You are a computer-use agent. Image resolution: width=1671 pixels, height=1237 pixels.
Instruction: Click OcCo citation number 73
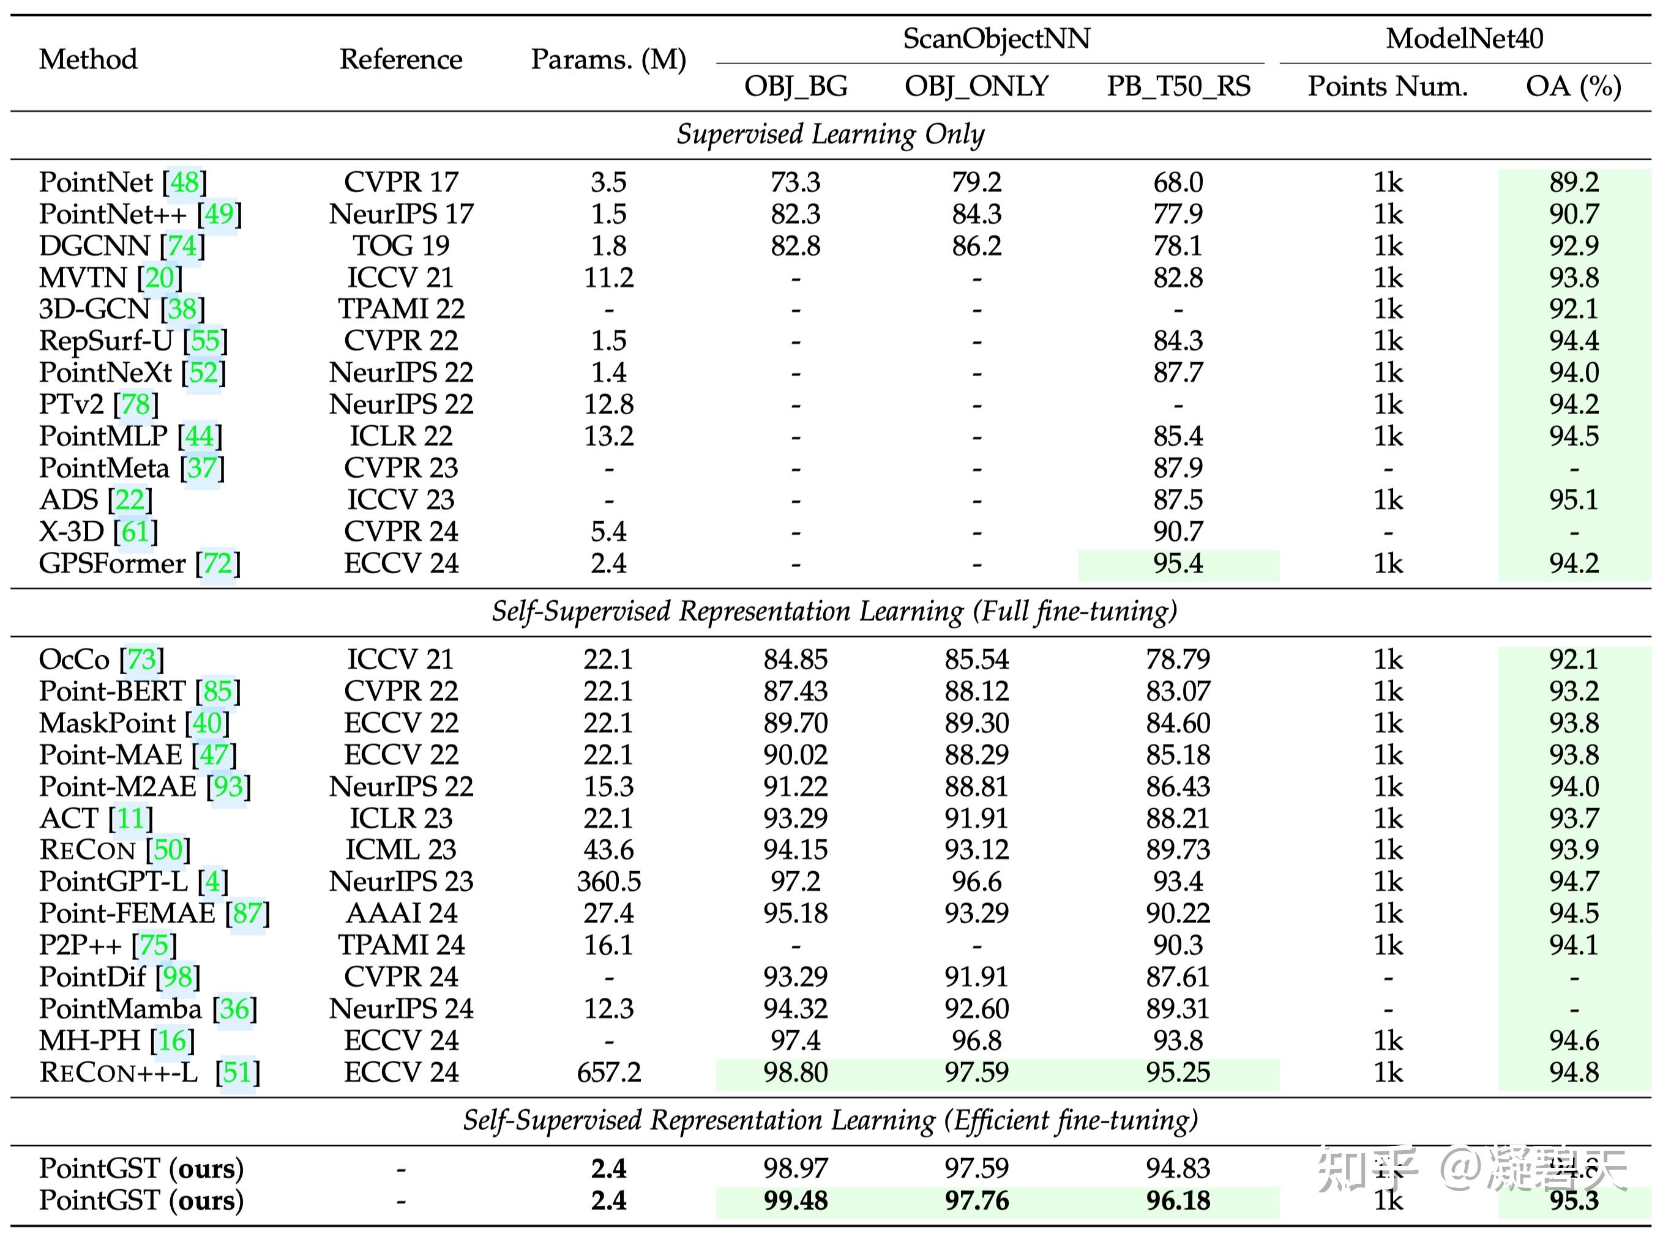(x=141, y=659)
